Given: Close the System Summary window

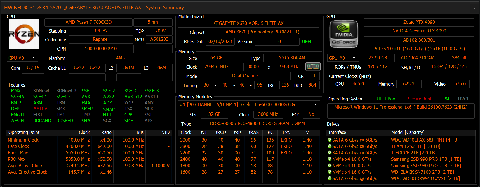Looking at the screenshot, I should (474, 8).
